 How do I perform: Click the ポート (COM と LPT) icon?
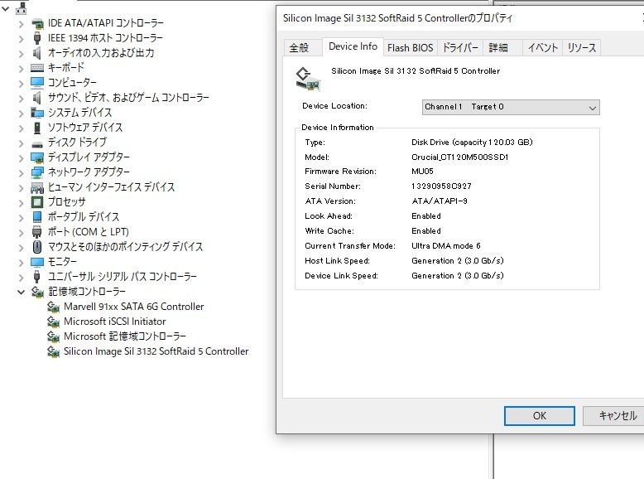coord(37,232)
